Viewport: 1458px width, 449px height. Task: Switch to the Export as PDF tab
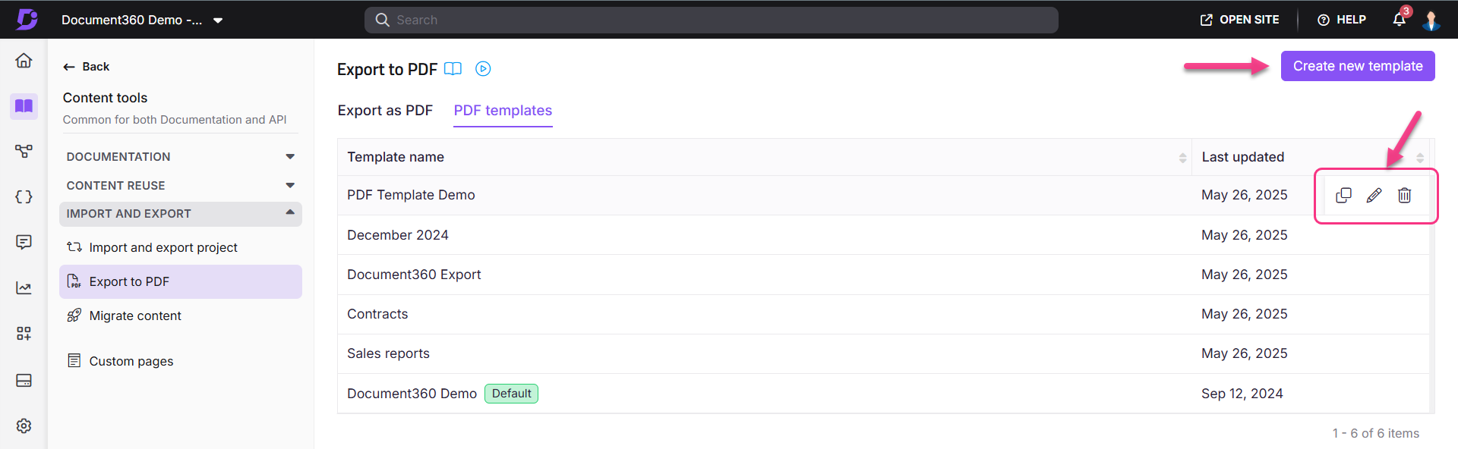click(x=385, y=111)
